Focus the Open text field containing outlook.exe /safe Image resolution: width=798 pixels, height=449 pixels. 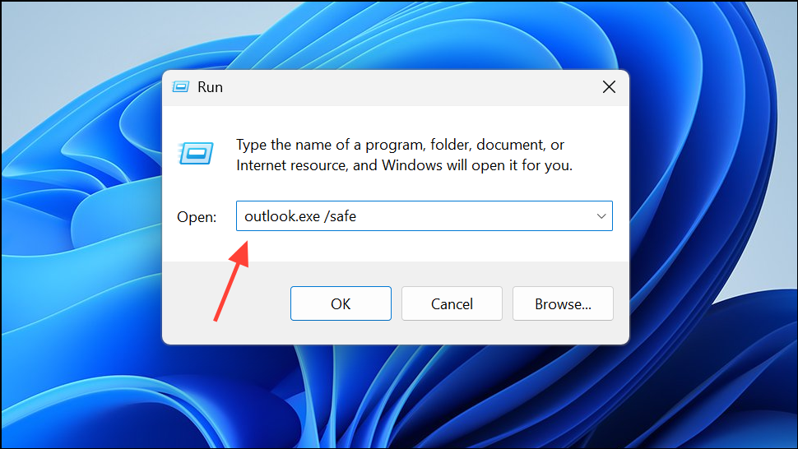[x=424, y=216]
